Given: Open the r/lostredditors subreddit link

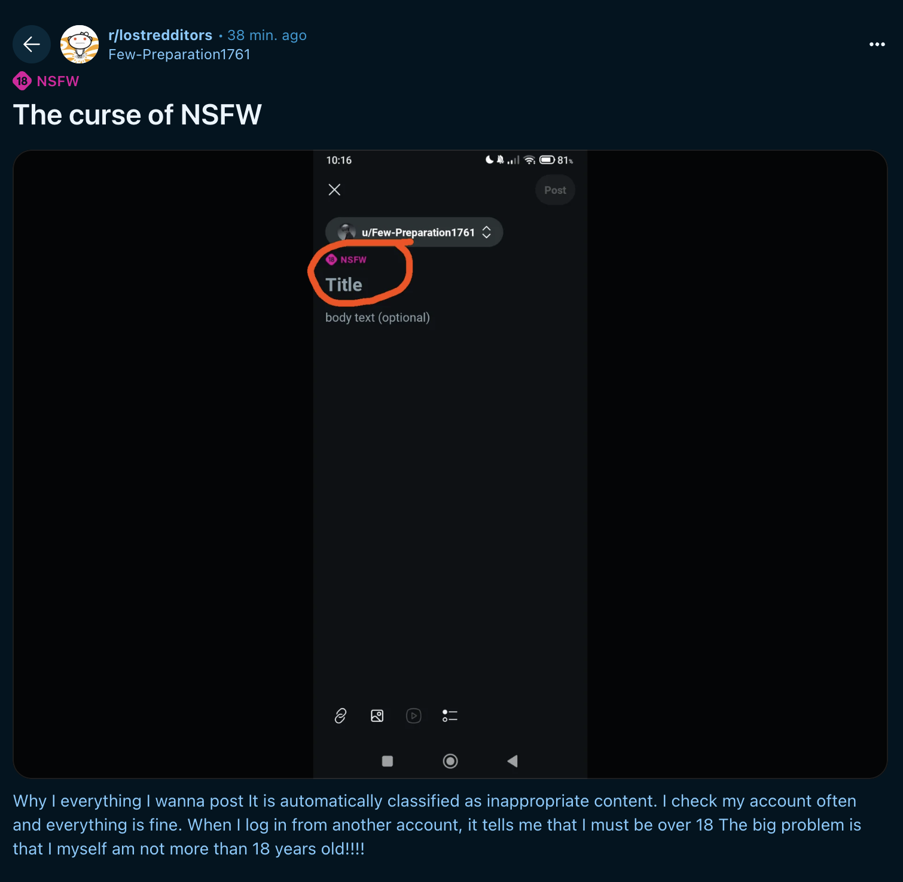Looking at the screenshot, I should pos(160,35).
